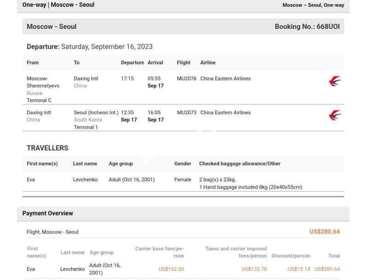Click the taxes amount US$133.78
368x280 pixels.
[254, 269]
